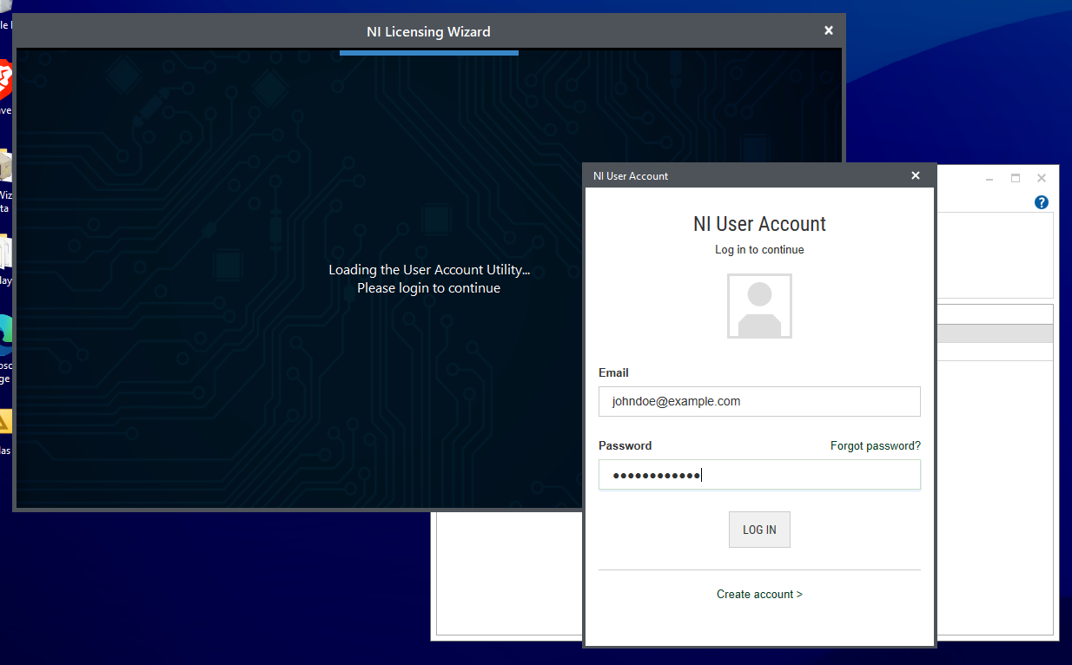The image size is (1072, 665).
Task: Click the "Please login to continue" wizard text
Action: click(x=428, y=288)
